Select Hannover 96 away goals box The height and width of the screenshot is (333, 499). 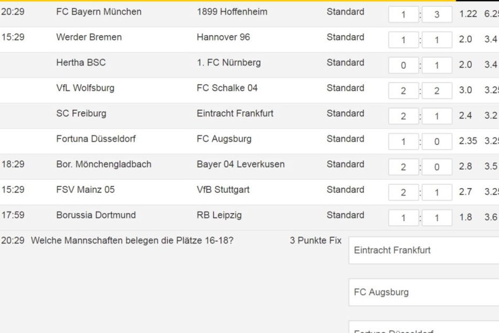click(437, 40)
